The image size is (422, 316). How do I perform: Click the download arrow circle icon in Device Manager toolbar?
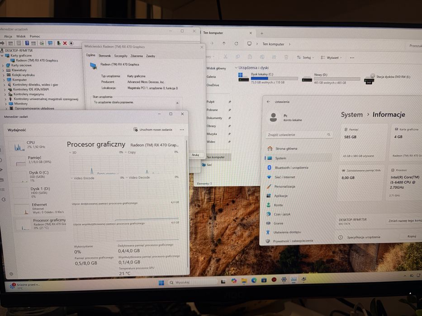coord(71,43)
